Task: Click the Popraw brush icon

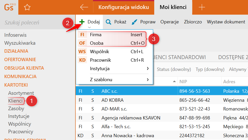Action: click(134, 22)
